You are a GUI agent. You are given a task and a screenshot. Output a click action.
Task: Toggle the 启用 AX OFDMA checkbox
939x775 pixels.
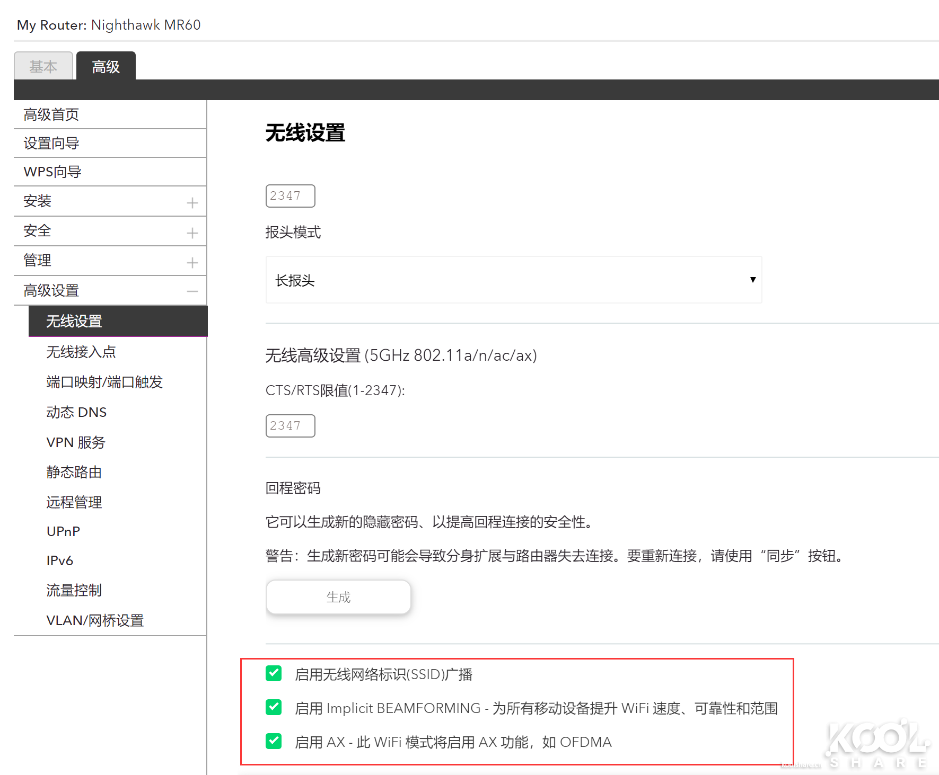click(274, 741)
